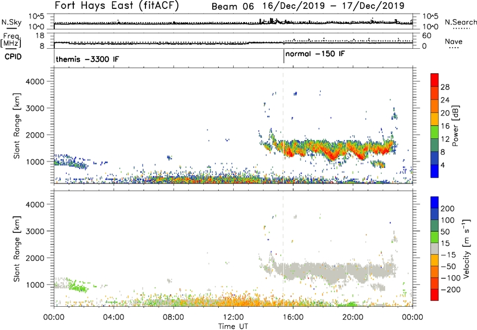Select the red top segment of the Power colorbar
Viewport: 477px width, 330px height.
pyautogui.click(x=435, y=80)
